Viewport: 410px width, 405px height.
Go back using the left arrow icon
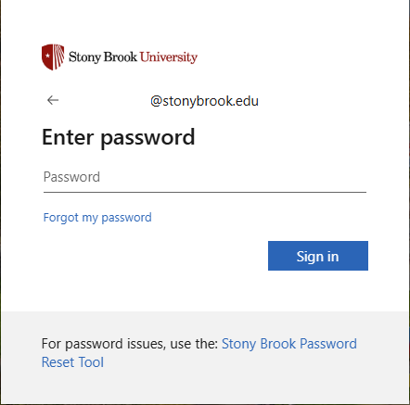click(x=53, y=100)
